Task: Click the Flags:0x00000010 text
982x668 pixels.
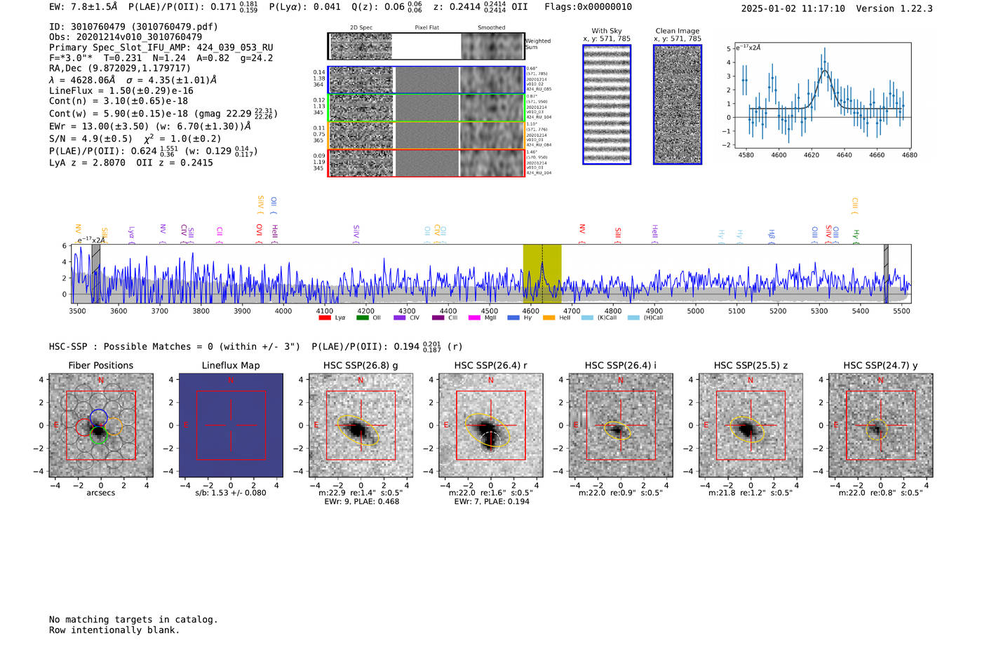Action: 588,7
